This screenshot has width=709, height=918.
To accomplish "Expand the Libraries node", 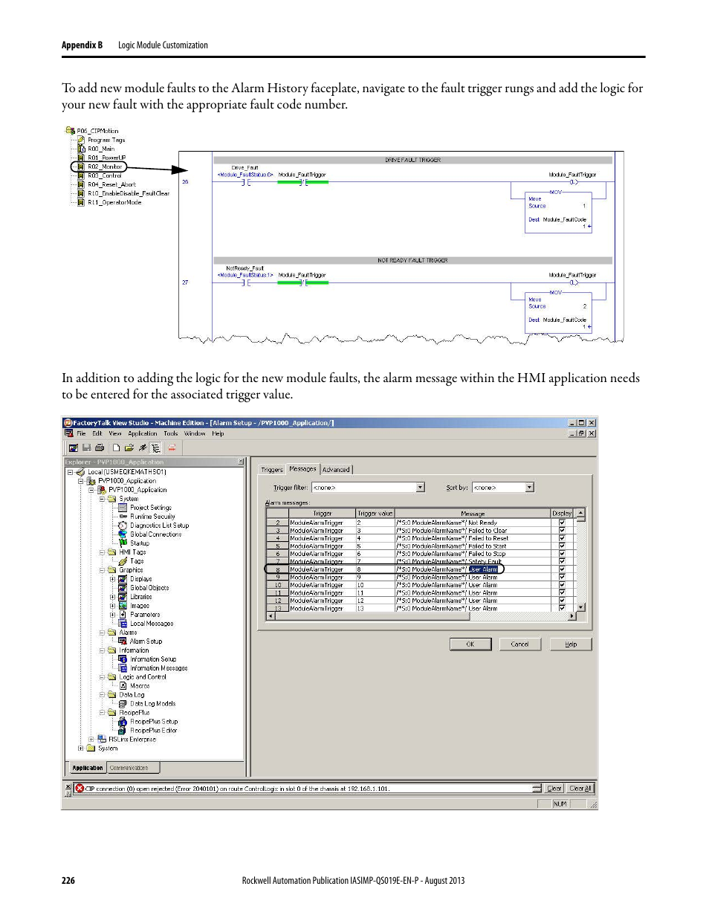I will pyautogui.click(x=112, y=597).
